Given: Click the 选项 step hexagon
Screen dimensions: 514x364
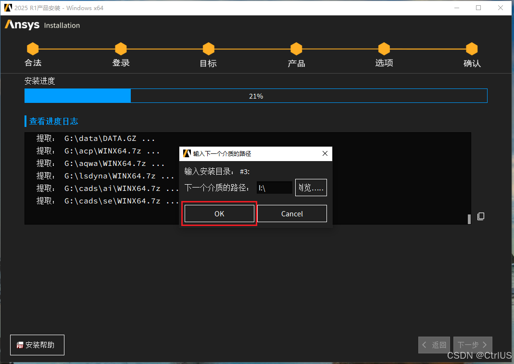Looking at the screenshot, I should click(384, 49).
